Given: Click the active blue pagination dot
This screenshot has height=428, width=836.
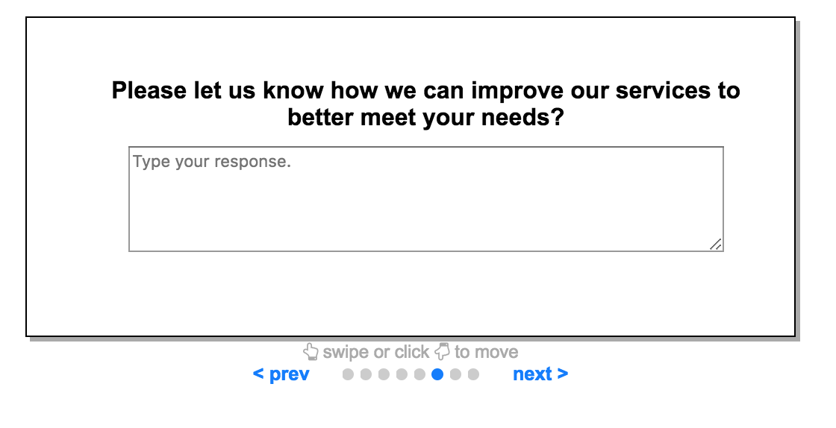Looking at the screenshot, I should tap(437, 374).
